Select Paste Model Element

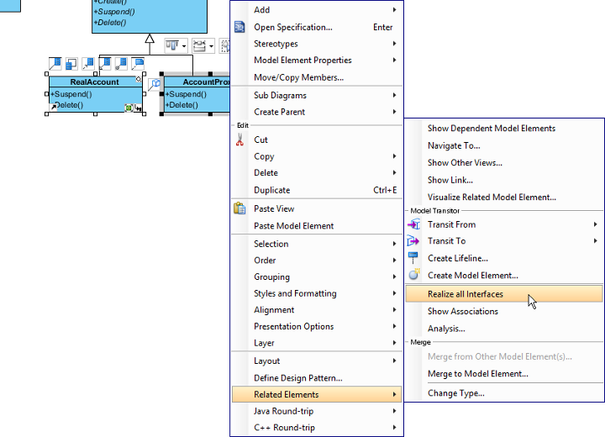coord(317,226)
